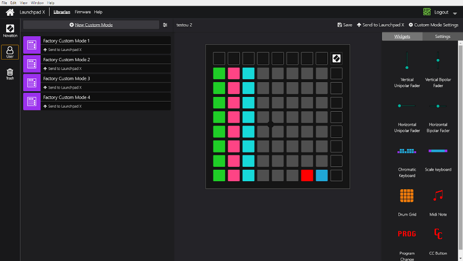The image size is (463, 261).
Task: Select the Vertical Unipolar Fader widget
Action: tap(407, 70)
